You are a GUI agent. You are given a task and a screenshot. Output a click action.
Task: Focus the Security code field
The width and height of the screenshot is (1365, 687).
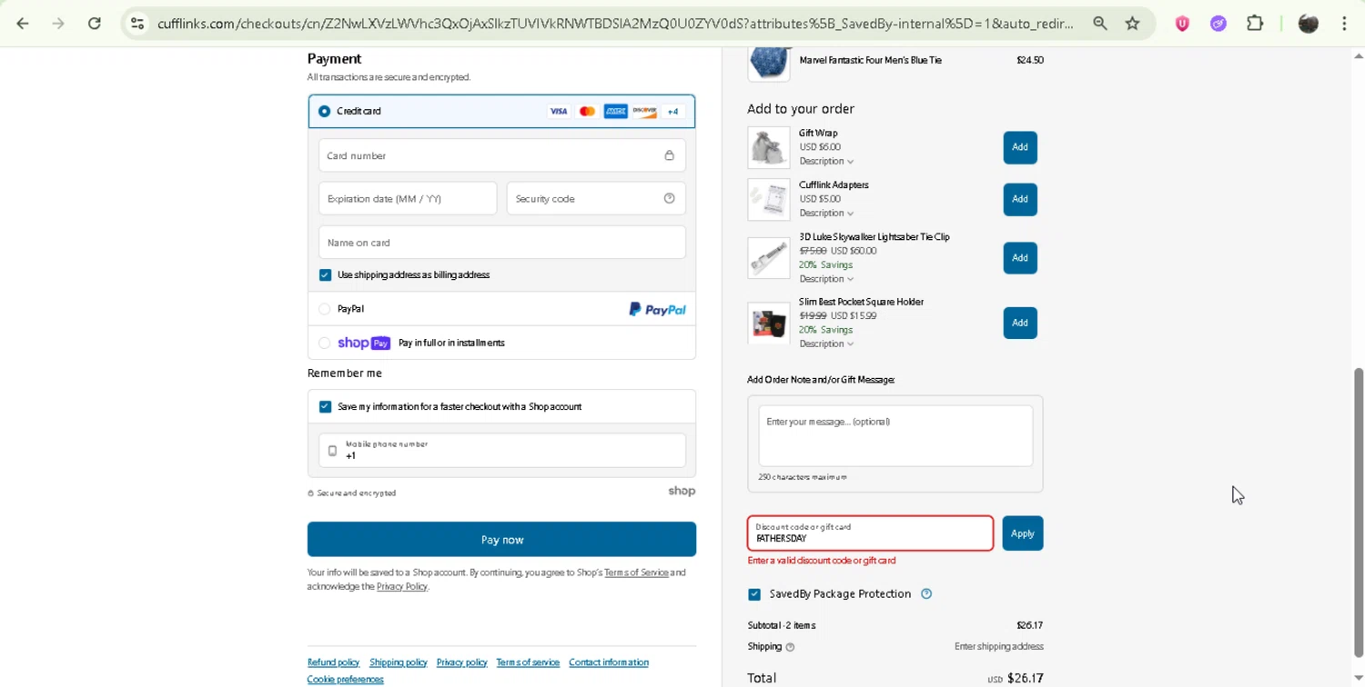[x=596, y=198]
